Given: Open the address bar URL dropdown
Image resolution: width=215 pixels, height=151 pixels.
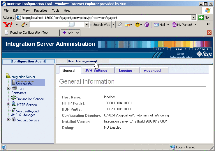Looking at the screenshot, I should (194, 17).
